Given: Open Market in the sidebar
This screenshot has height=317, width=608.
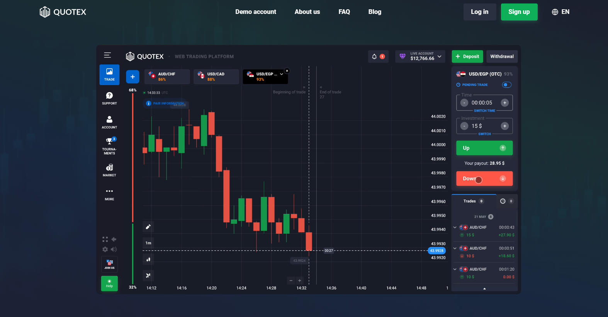Looking at the screenshot, I should [109, 170].
